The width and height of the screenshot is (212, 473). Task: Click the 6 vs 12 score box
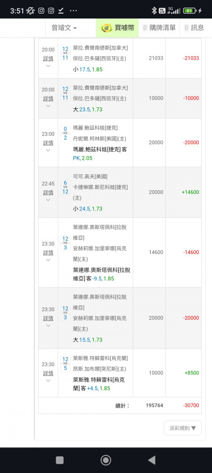click(x=65, y=187)
